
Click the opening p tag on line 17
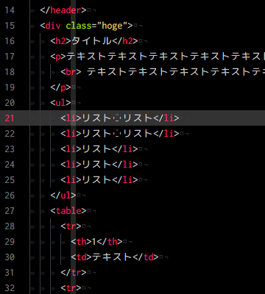pyautogui.click(x=58, y=57)
